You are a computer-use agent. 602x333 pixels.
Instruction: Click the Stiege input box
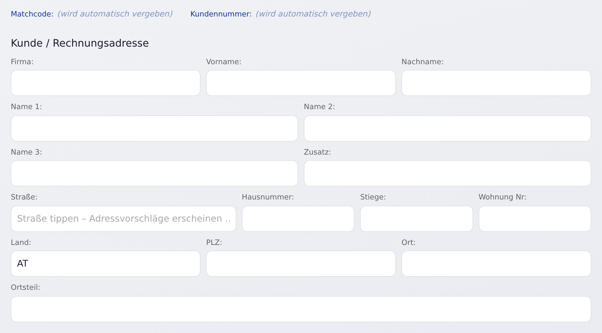pos(417,219)
